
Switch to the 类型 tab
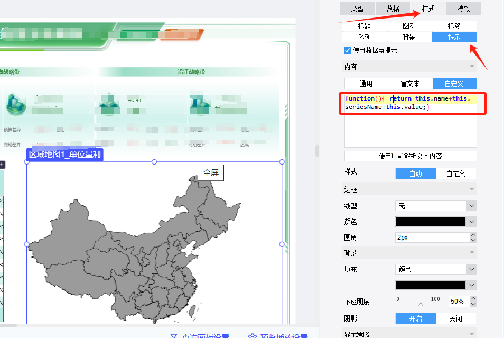tap(358, 8)
